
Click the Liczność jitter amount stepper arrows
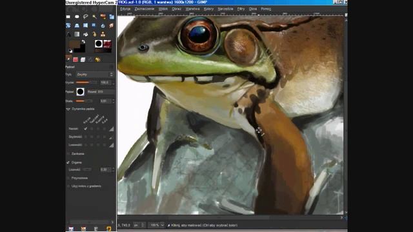pos(114,169)
